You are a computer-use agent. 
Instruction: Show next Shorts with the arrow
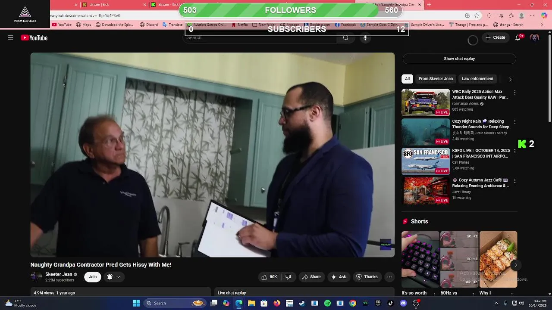[x=516, y=265]
